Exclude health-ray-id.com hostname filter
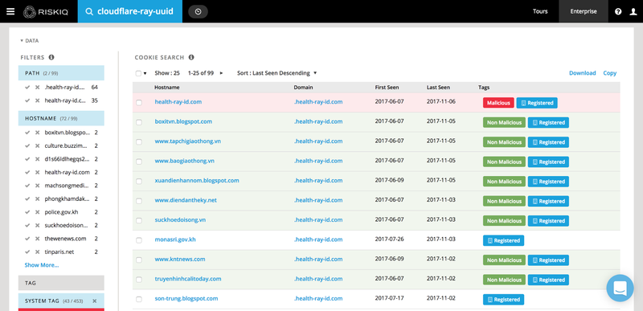Image resolution: width=643 pixels, height=311 pixels. point(37,172)
